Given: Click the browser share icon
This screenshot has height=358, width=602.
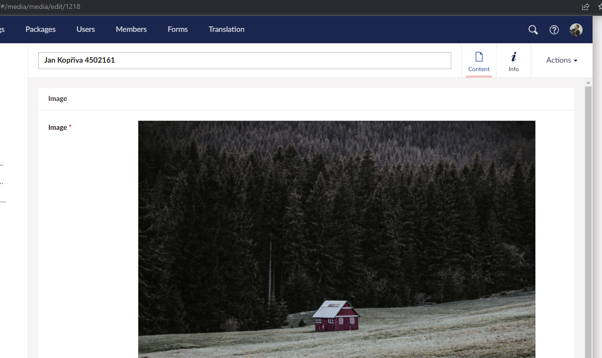Looking at the screenshot, I should coord(585,6).
